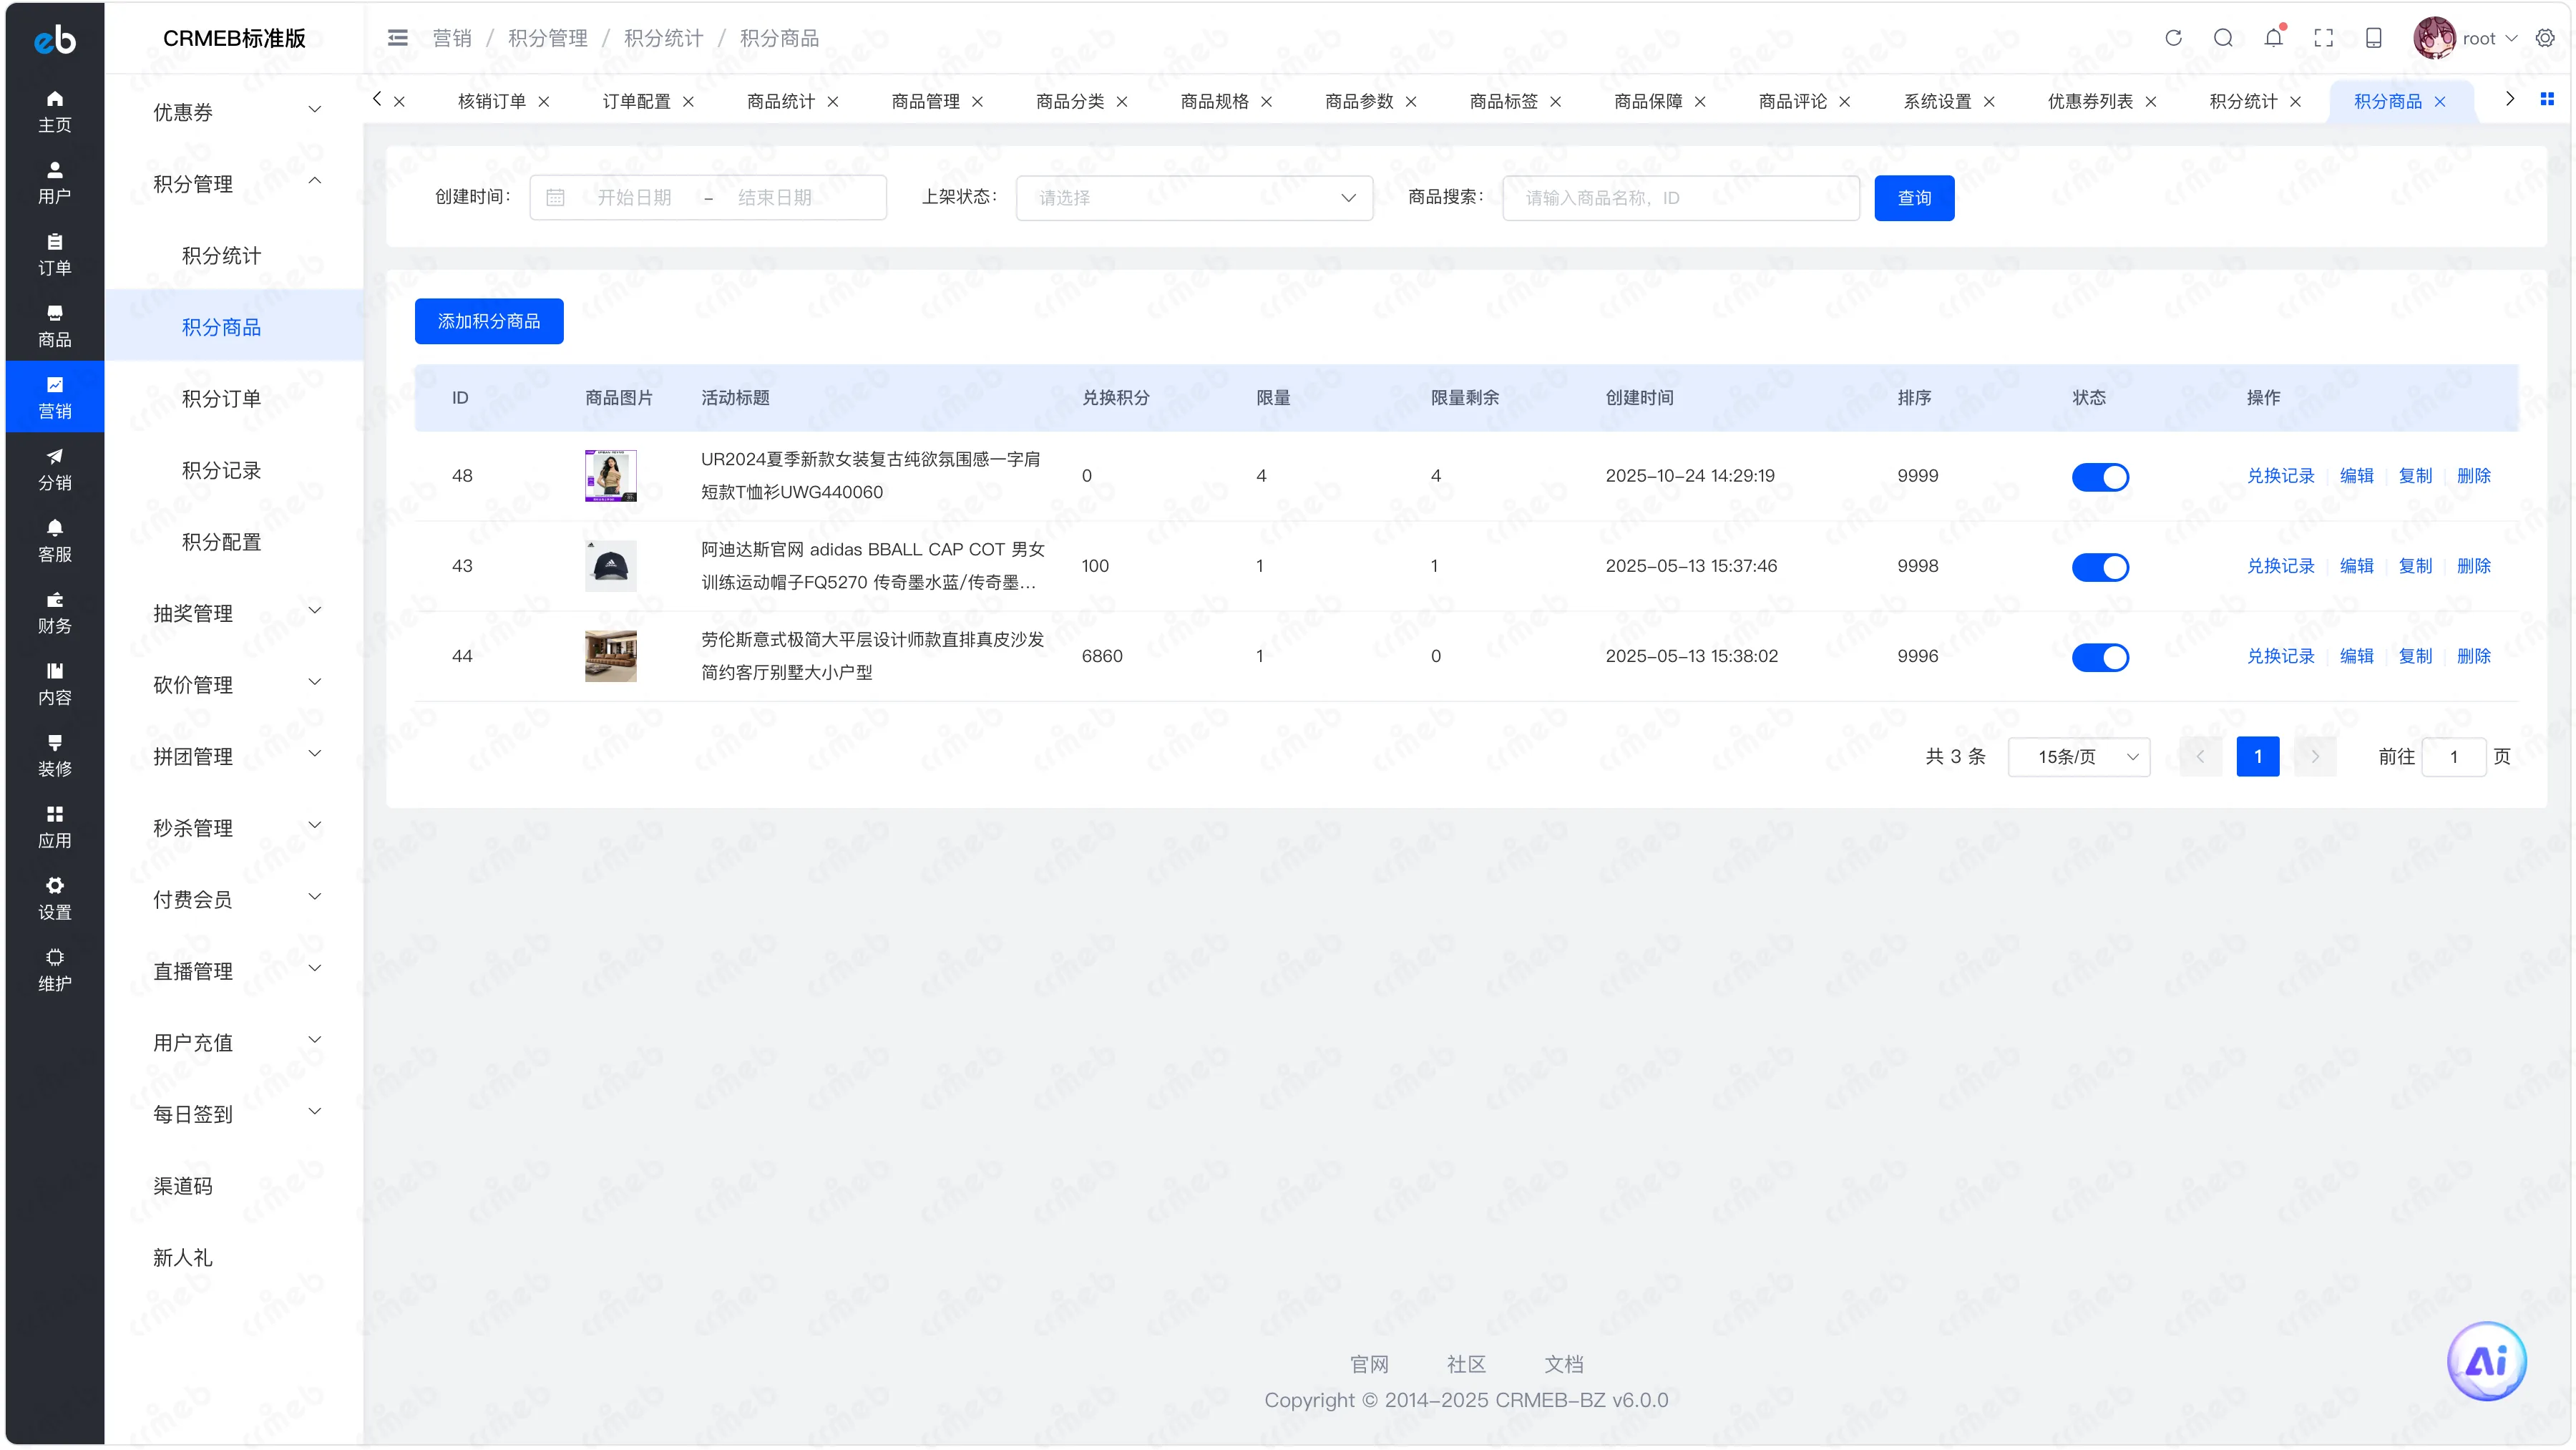The height and width of the screenshot is (1450, 2576).
Task: Open the 用户 users sidebar icon
Action: point(55,183)
